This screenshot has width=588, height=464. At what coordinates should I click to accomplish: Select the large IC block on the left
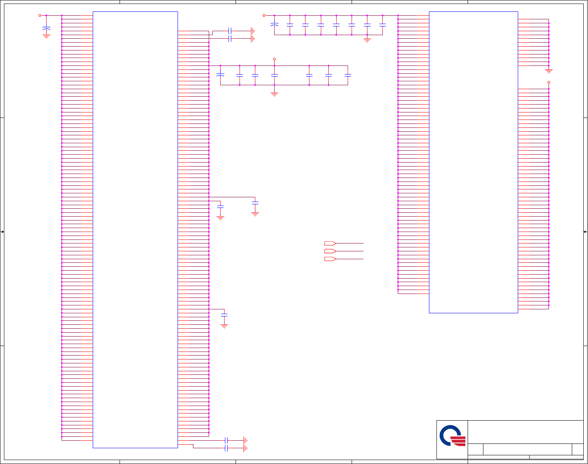pyautogui.click(x=135, y=230)
